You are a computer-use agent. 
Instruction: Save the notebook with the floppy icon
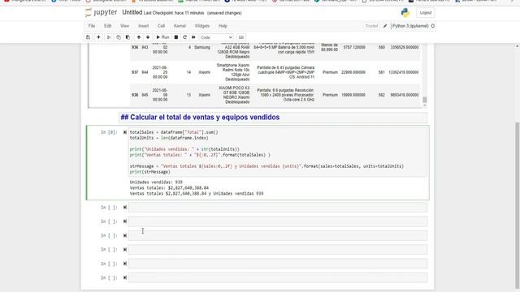[88, 37]
